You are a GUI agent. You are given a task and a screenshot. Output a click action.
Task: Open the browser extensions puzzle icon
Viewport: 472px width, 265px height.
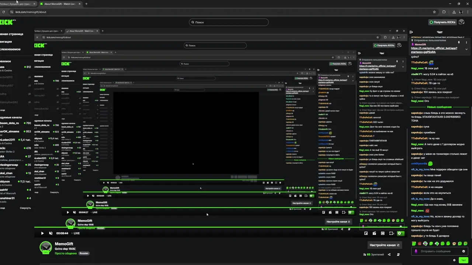(x=444, y=12)
